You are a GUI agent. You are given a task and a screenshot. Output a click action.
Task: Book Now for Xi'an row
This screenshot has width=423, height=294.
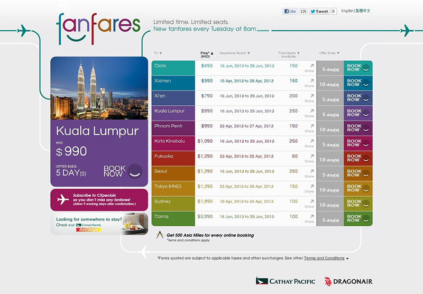click(x=358, y=98)
